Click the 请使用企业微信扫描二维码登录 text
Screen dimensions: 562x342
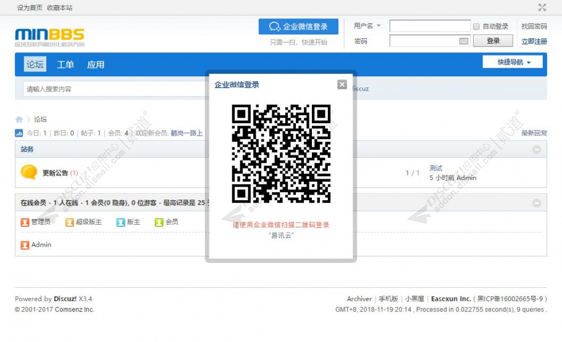pos(281,225)
